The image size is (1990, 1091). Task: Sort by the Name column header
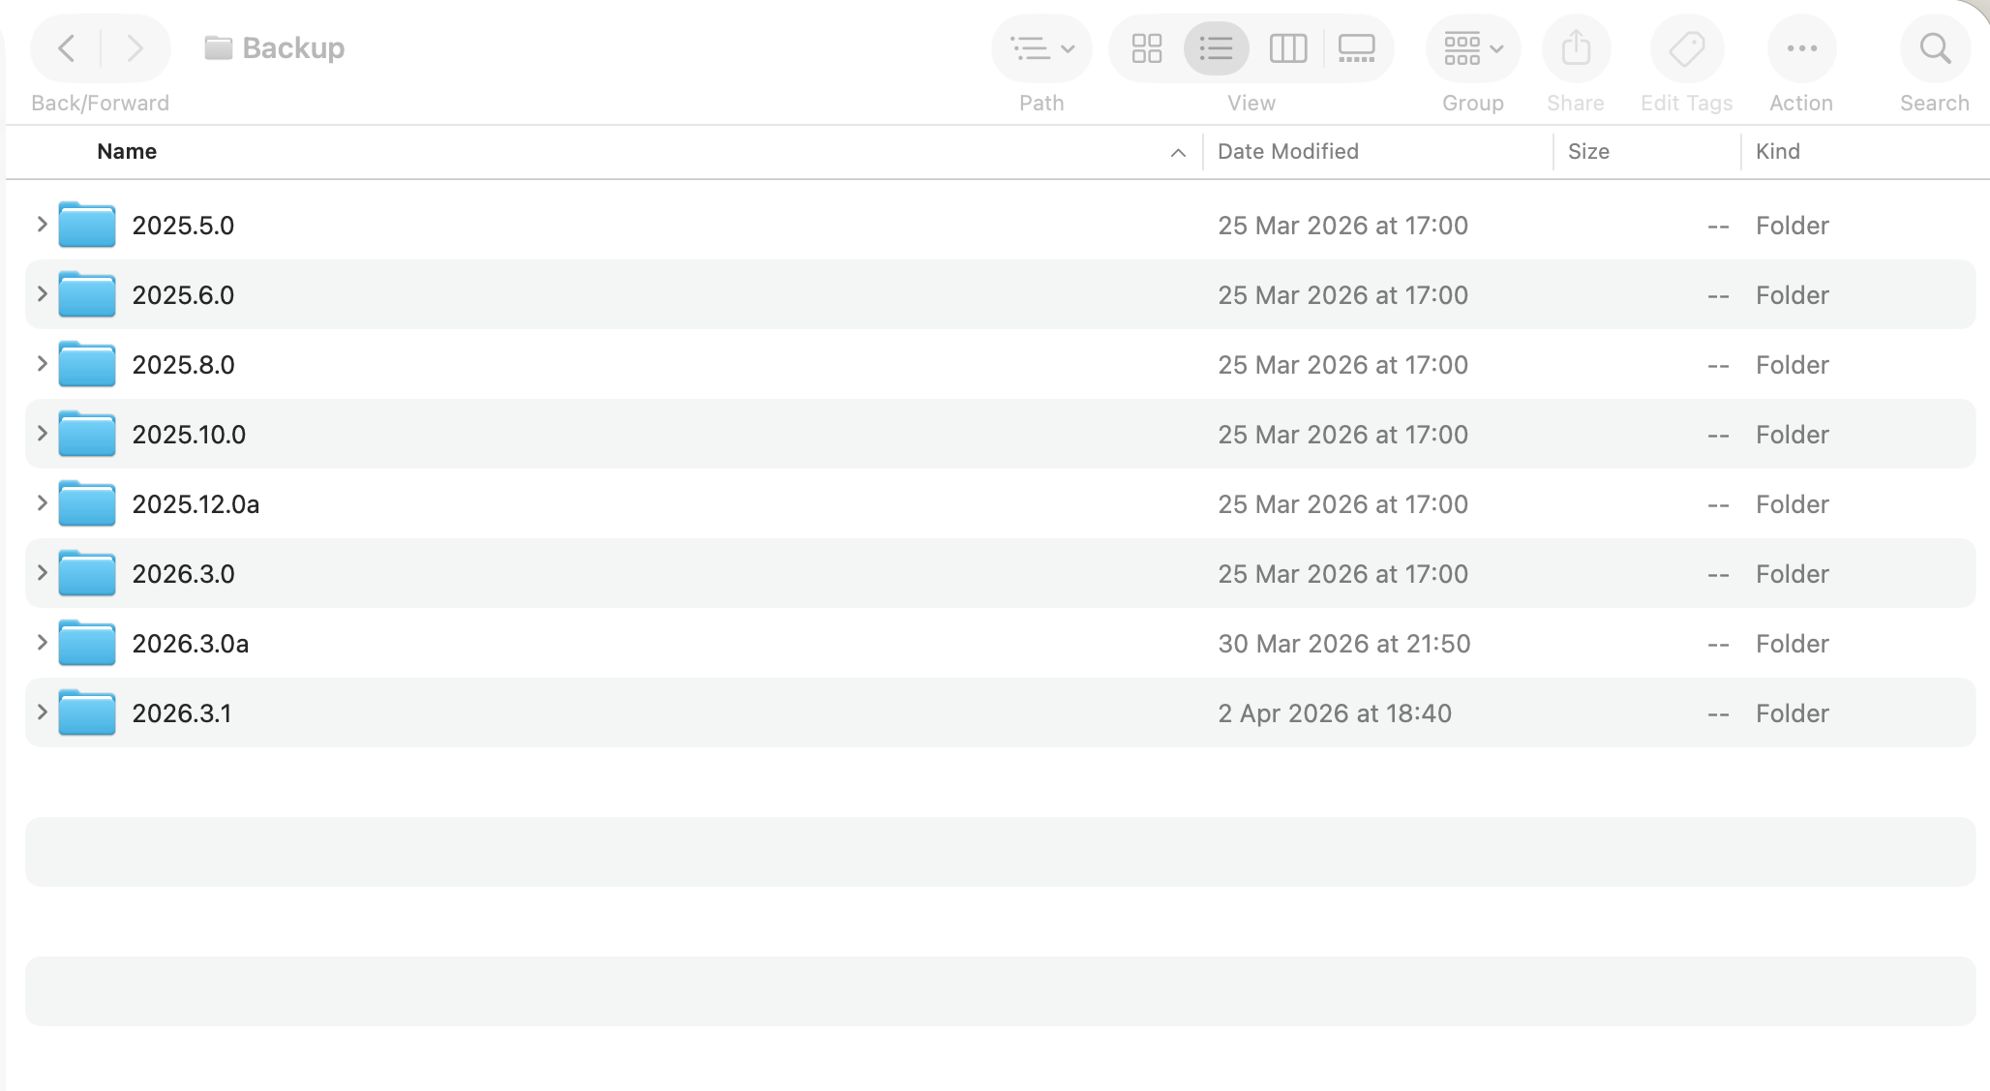pos(127,152)
